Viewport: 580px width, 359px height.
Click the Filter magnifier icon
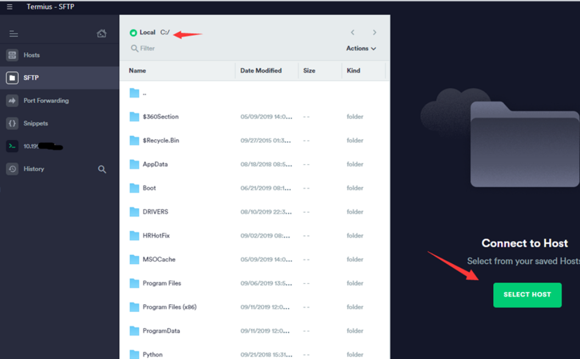pos(135,48)
